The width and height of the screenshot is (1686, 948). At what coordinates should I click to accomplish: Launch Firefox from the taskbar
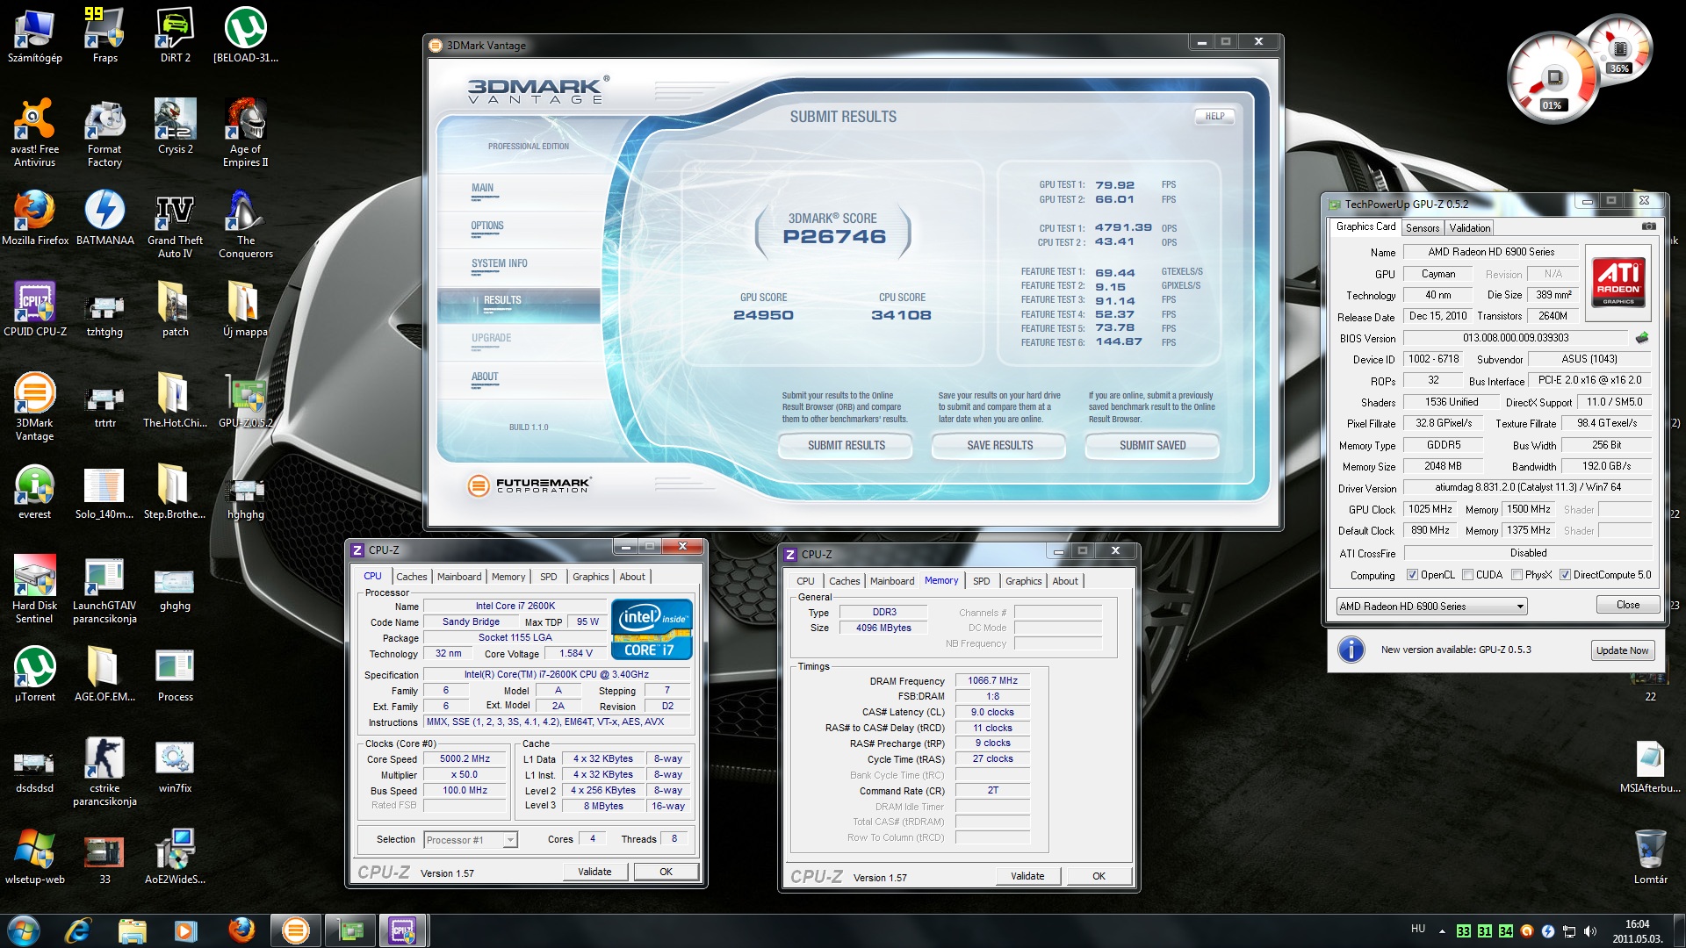click(241, 930)
